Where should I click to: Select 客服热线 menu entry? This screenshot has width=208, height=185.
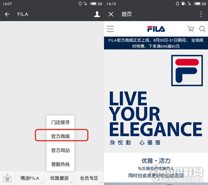[61, 164]
